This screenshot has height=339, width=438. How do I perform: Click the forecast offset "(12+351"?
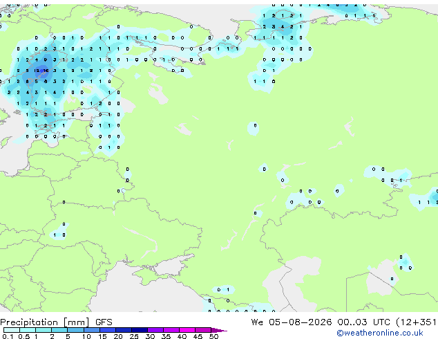416,322
